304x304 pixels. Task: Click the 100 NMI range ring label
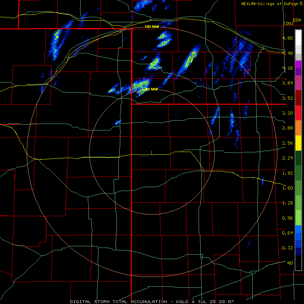pos(152,27)
